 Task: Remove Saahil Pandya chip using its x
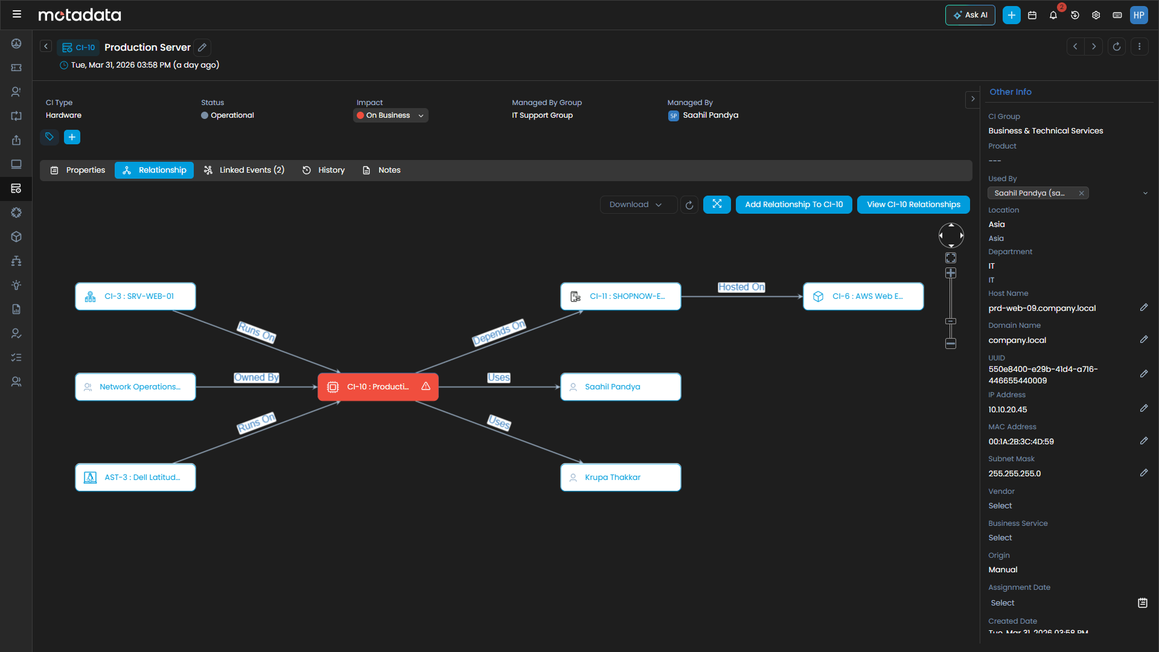click(x=1082, y=193)
